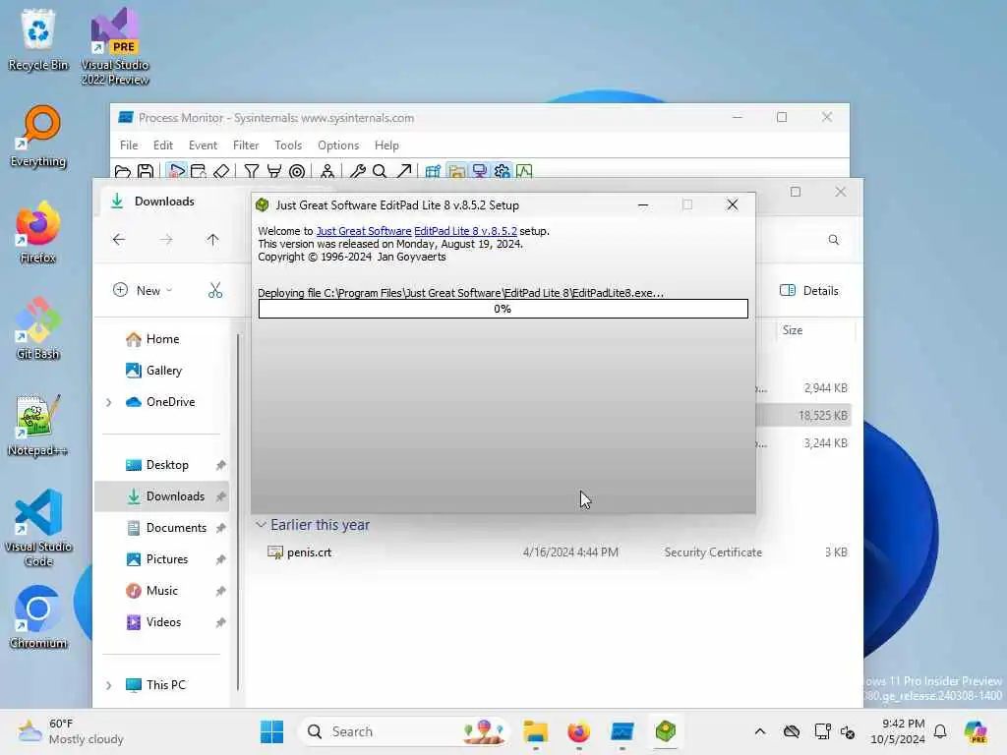The width and height of the screenshot is (1007, 755).
Task: Toggle Show Registry Activity in Process Monitor
Action: coord(433,171)
